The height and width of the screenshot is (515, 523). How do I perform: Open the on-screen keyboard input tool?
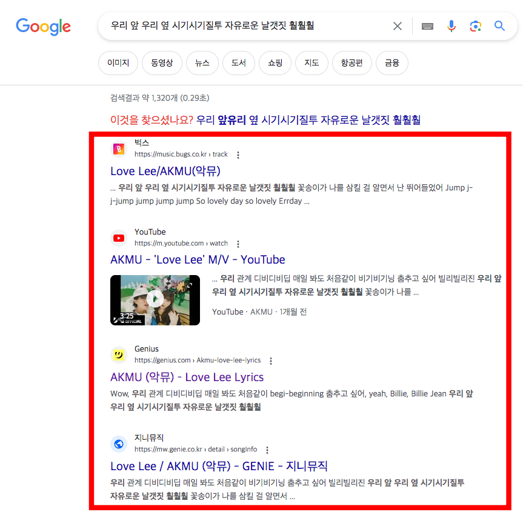pos(427,26)
